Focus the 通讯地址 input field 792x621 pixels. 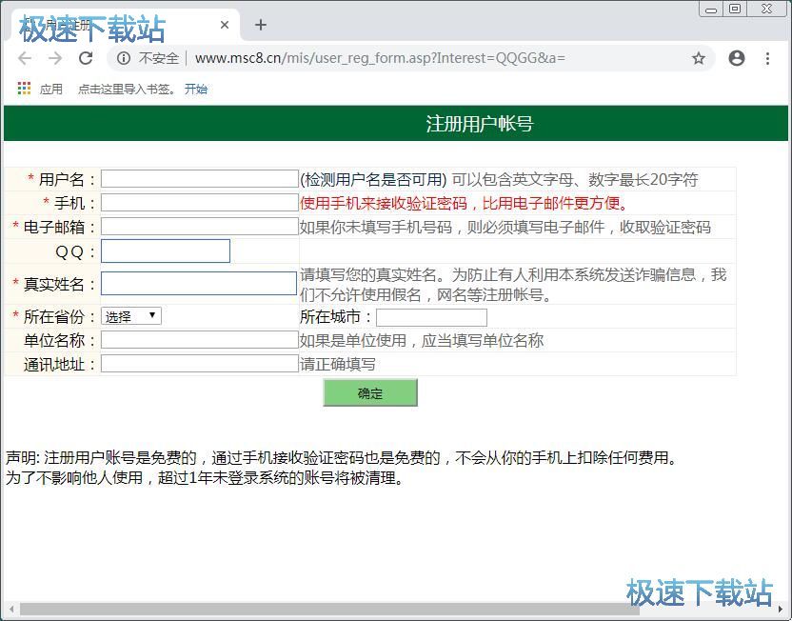pyautogui.click(x=200, y=363)
